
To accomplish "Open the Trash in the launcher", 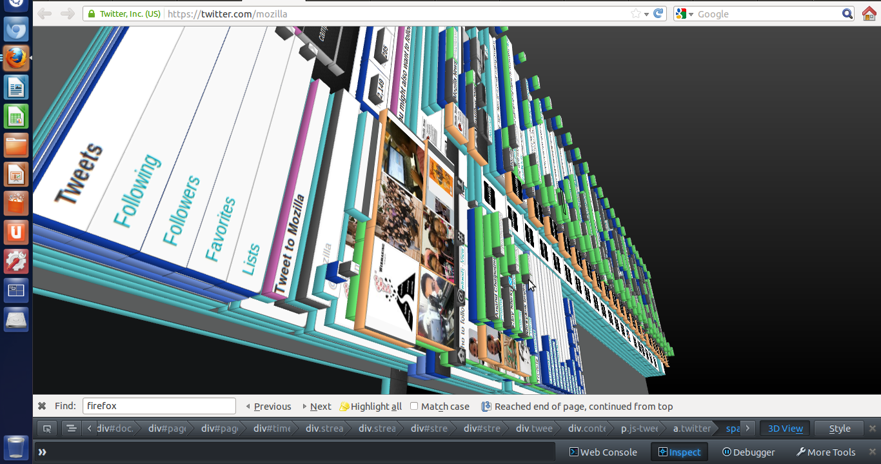I will pyautogui.click(x=16, y=447).
